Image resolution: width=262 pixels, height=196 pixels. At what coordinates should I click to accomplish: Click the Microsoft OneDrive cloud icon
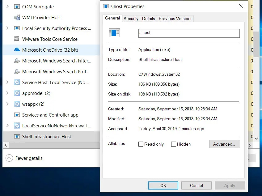click(17, 50)
